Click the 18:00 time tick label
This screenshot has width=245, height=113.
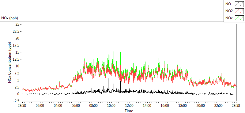(x=183, y=105)
